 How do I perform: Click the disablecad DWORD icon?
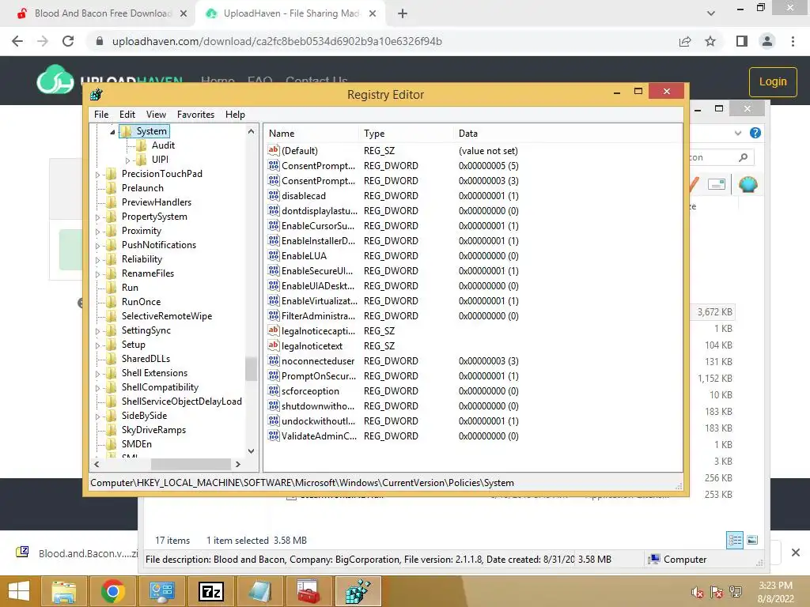pos(273,196)
